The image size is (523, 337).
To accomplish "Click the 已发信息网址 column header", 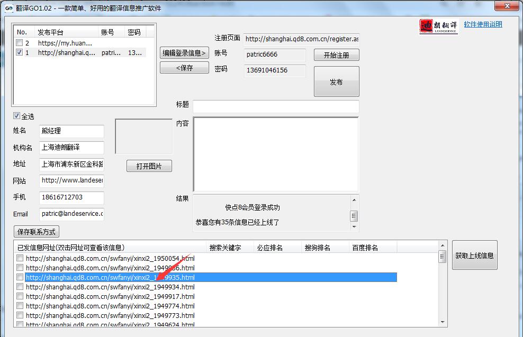I will [x=111, y=248].
